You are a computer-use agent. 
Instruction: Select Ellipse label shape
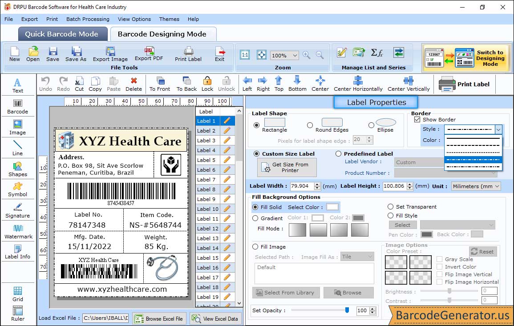click(371, 125)
